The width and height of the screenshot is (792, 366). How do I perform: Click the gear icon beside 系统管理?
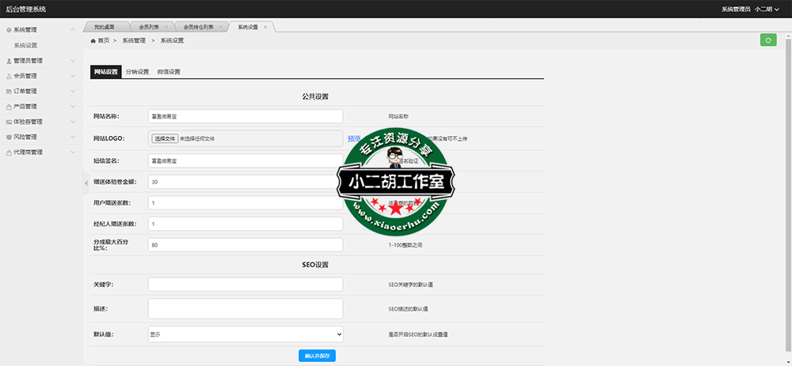coord(9,30)
